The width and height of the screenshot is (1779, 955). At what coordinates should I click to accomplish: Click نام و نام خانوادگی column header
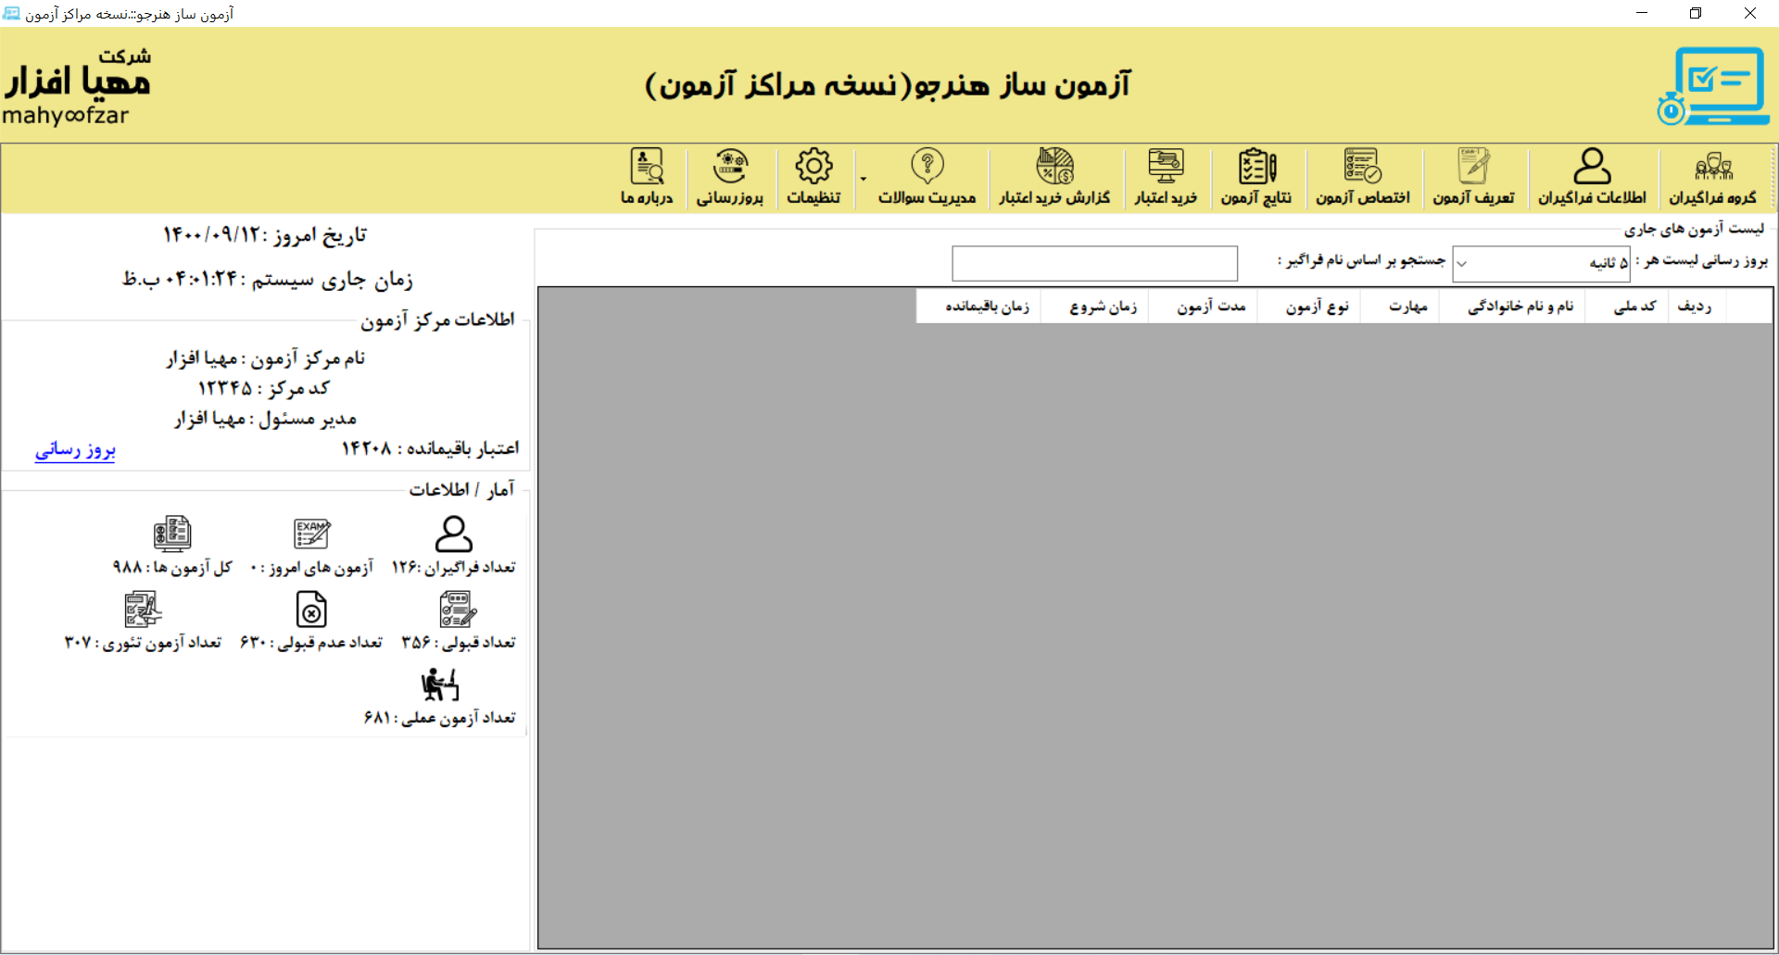pyautogui.click(x=1520, y=307)
